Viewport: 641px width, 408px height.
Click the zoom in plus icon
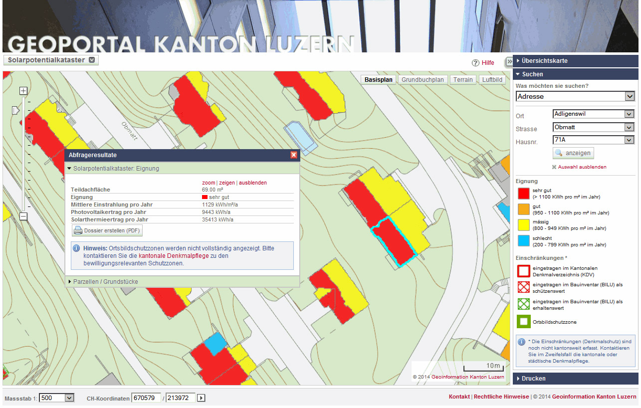click(x=23, y=91)
